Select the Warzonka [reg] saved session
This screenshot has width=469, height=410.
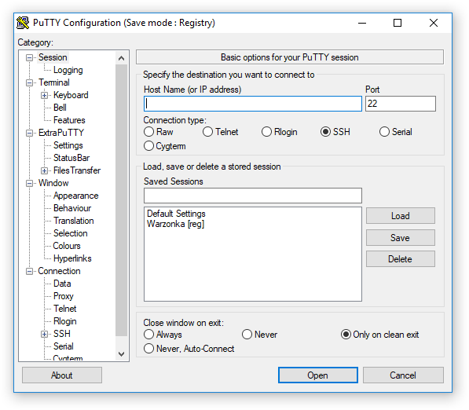coord(175,224)
